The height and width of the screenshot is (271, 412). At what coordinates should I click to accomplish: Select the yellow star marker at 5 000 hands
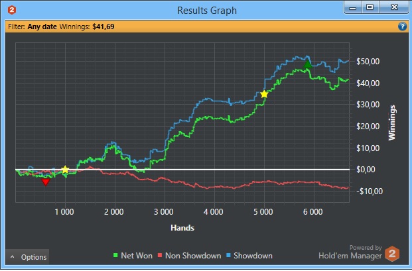pos(264,94)
